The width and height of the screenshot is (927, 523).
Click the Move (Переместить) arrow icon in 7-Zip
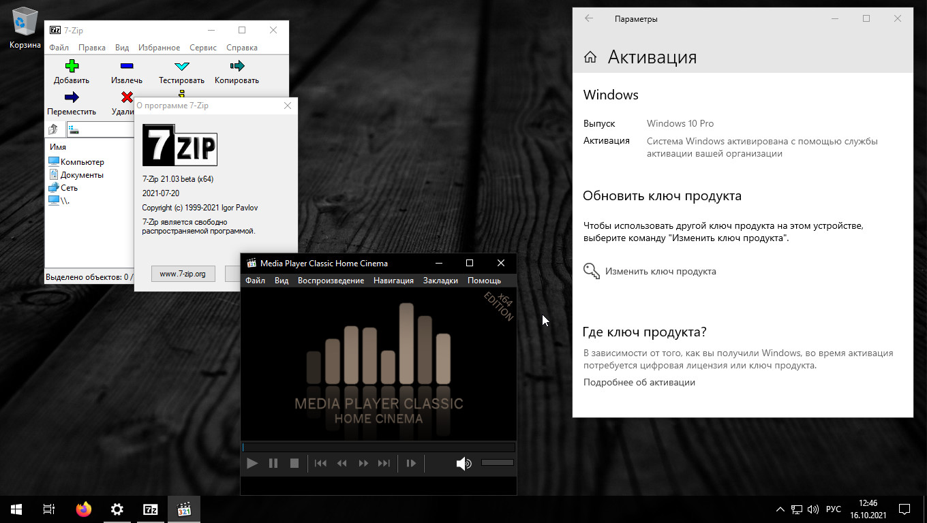[72, 97]
